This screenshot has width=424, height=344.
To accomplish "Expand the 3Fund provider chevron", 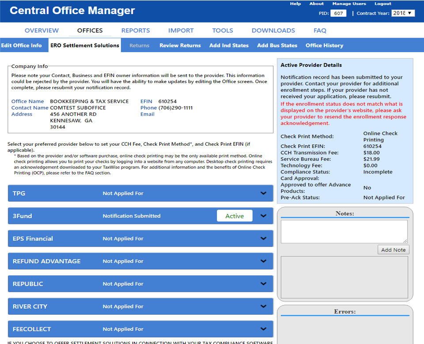I will (x=263, y=216).
